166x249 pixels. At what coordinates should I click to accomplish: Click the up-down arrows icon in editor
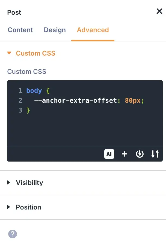point(155,154)
